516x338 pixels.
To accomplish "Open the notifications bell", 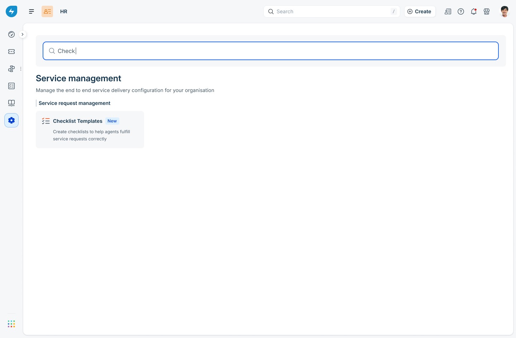I will 474,11.
